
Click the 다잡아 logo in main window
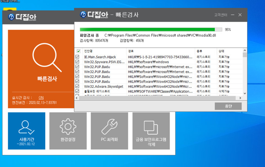point(22,17)
